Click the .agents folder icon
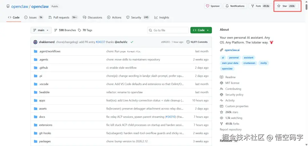Screen dimensions: 308x146 pyautogui.click(x=36, y=60)
